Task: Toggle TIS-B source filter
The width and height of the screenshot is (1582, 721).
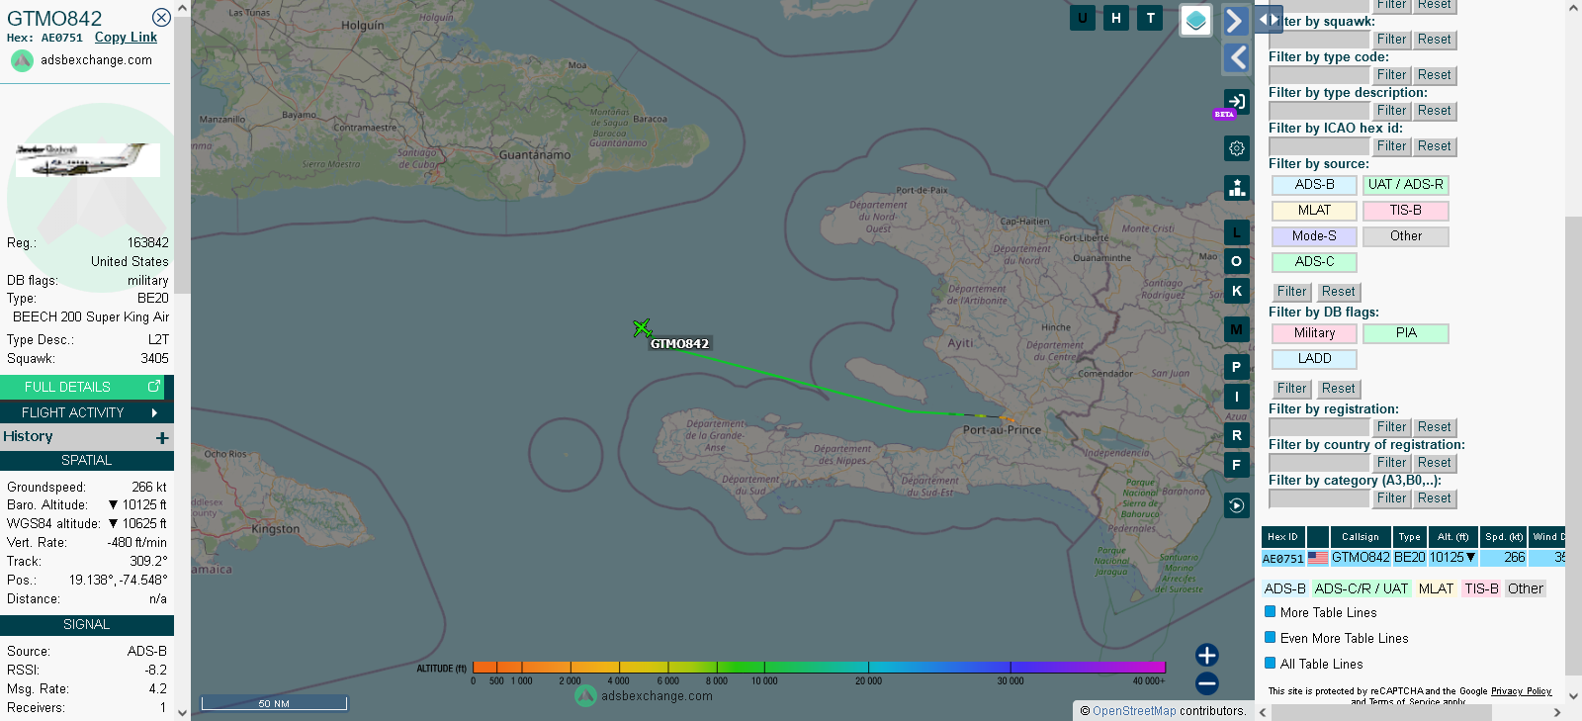Action: coord(1405,211)
